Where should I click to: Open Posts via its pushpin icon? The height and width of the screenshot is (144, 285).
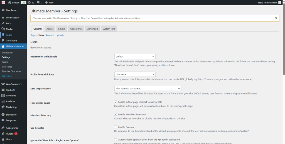click(3, 23)
